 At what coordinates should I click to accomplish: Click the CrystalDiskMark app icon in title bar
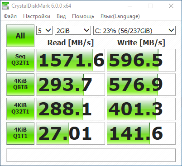pyautogui.click(x=5, y=6)
